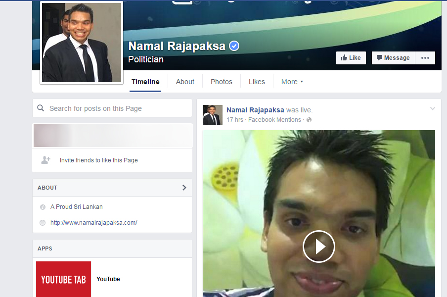
Task: Click the magnifying glass search icon
Action: click(41, 108)
